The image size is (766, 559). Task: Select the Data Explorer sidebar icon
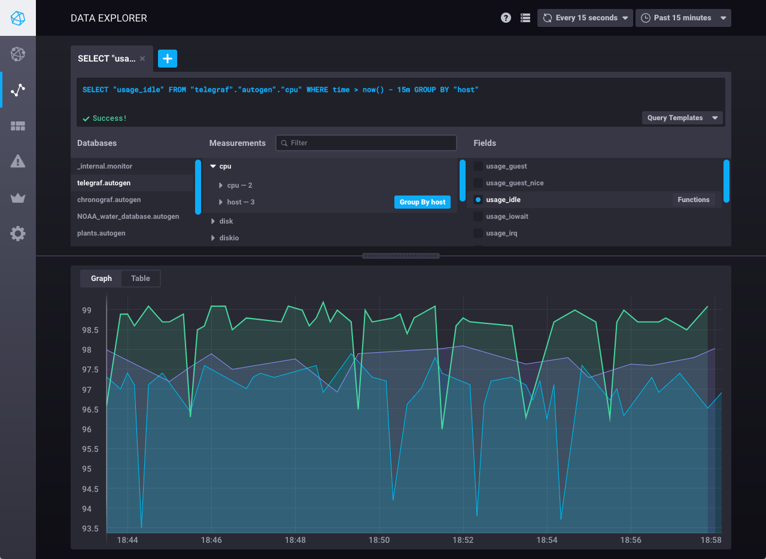(18, 90)
